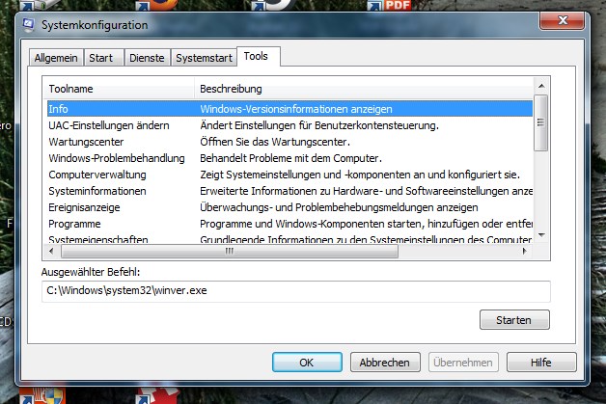
Task: Click the vertical scrollbar thumb
Action: pos(541,122)
